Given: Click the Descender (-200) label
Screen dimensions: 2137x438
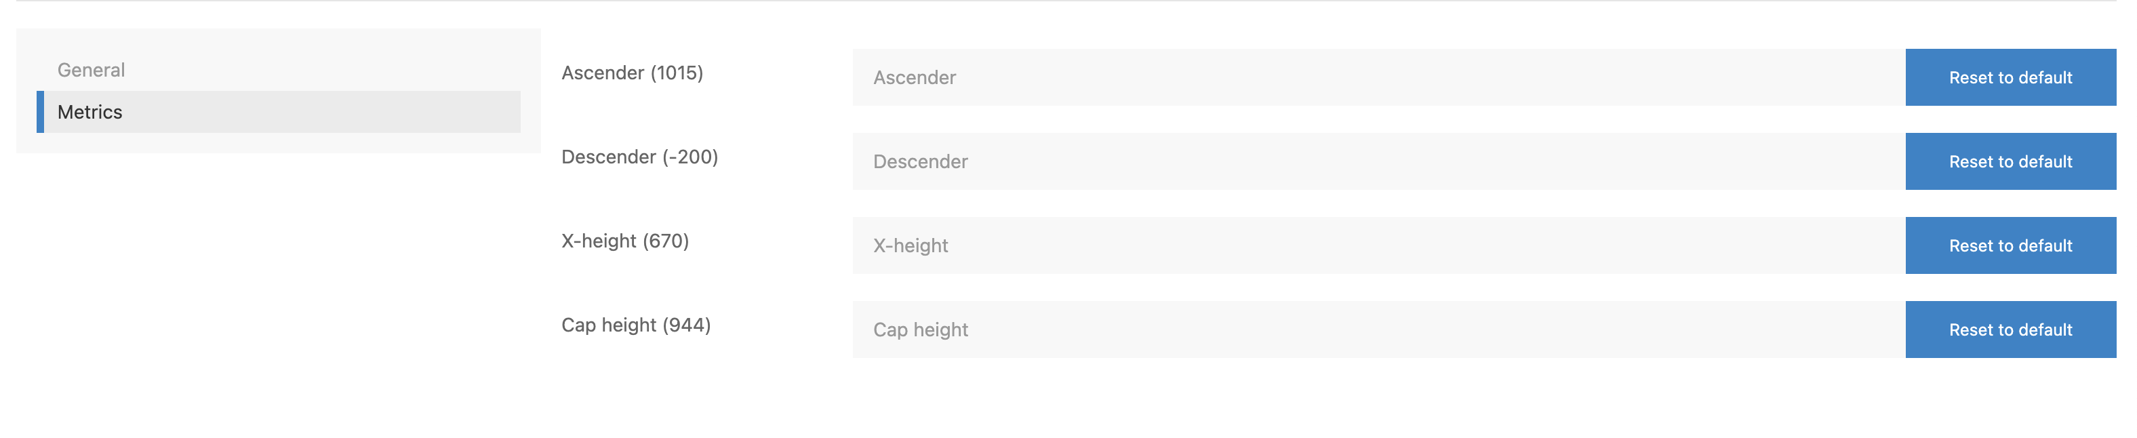Looking at the screenshot, I should click(x=641, y=157).
